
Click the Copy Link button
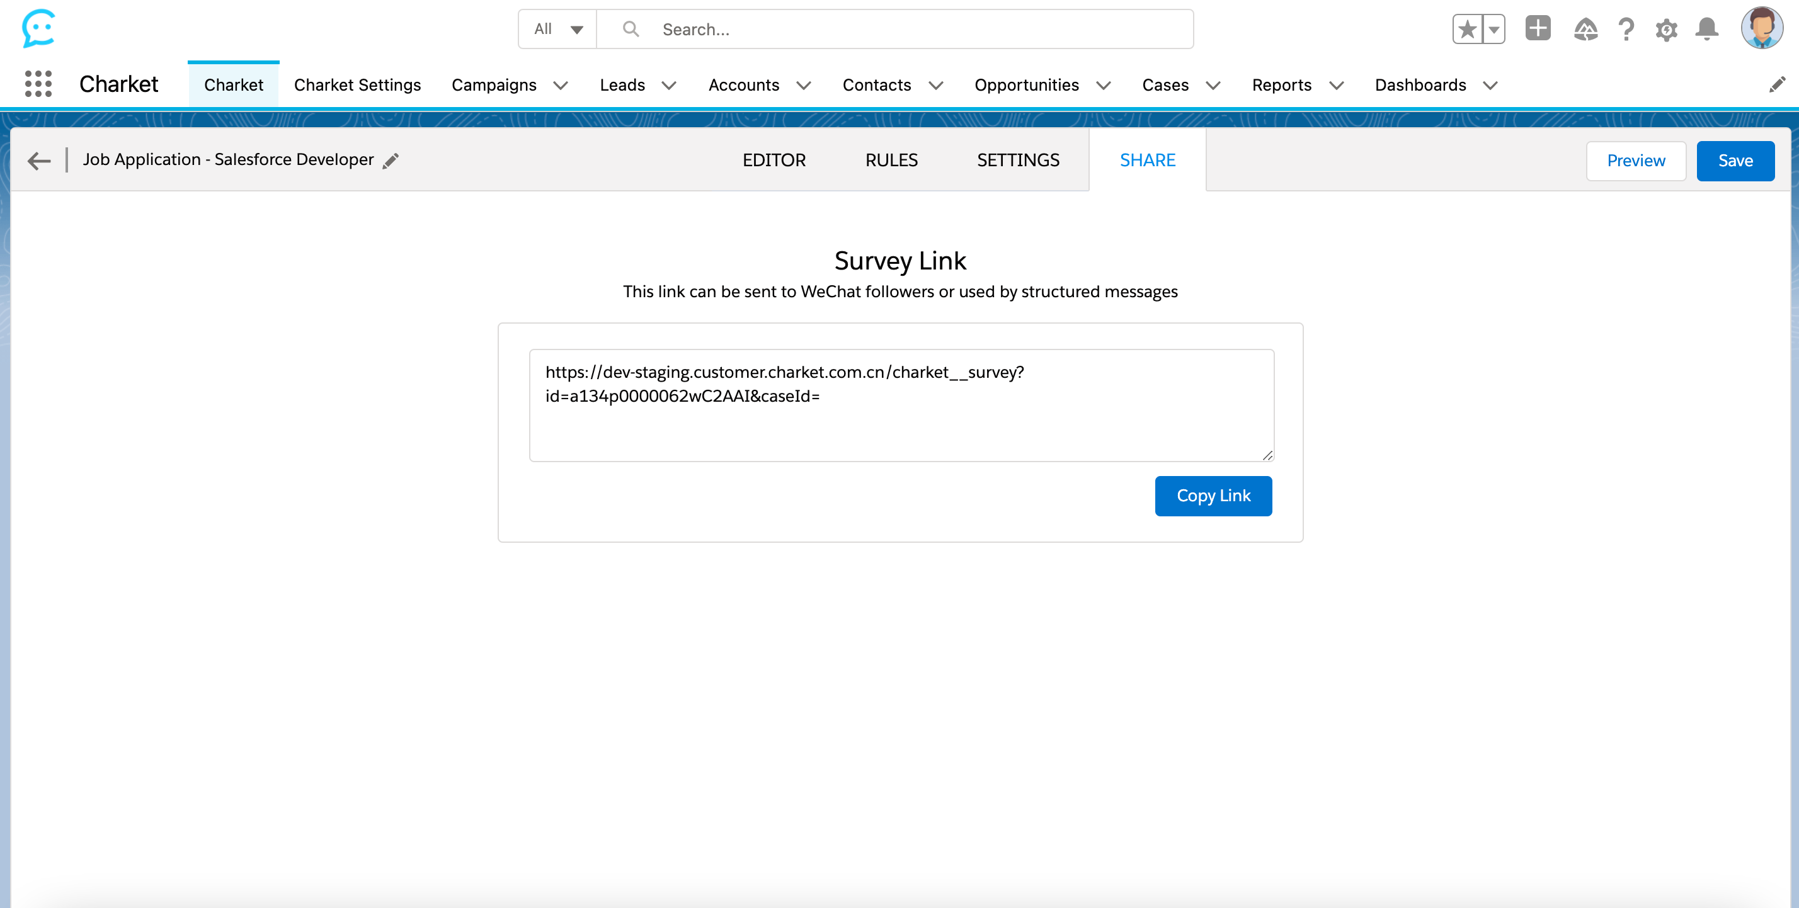point(1213,496)
